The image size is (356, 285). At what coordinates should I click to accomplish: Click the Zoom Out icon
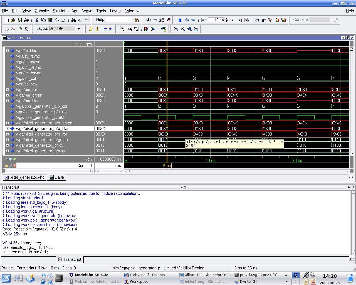[183, 29]
